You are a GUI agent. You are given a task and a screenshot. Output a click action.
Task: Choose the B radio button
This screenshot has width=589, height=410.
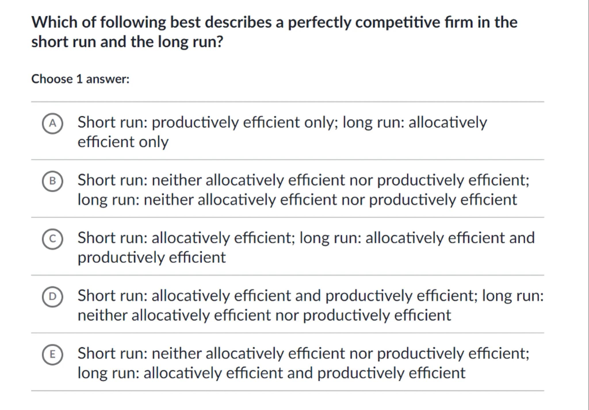tap(52, 181)
